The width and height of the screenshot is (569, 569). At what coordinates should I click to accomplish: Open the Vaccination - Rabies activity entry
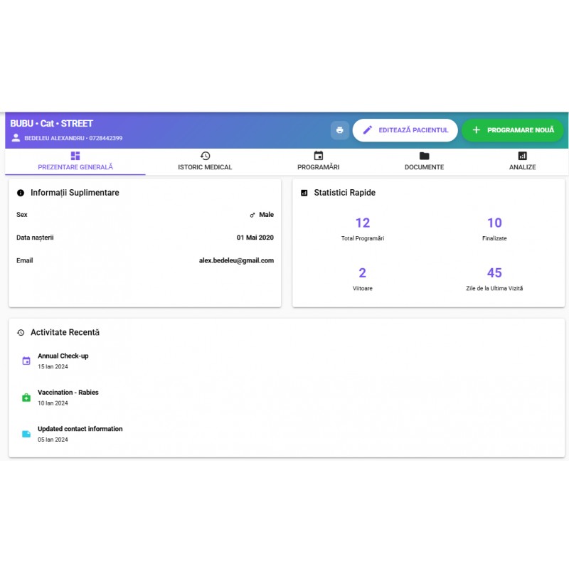[68, 393]
